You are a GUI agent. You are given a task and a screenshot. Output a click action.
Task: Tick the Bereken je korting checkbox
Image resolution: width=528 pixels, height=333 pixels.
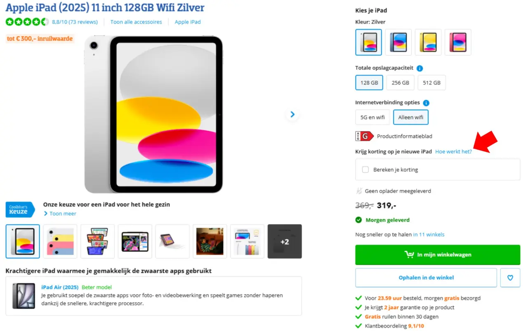(x=365, y=170)
